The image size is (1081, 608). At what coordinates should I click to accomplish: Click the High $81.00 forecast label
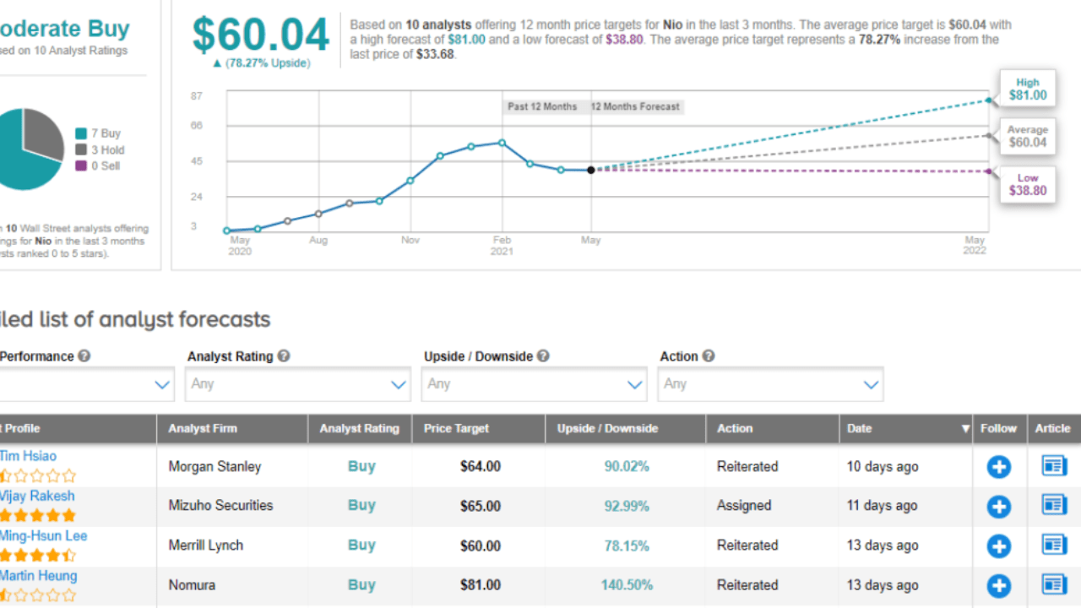click(1028, 90)
